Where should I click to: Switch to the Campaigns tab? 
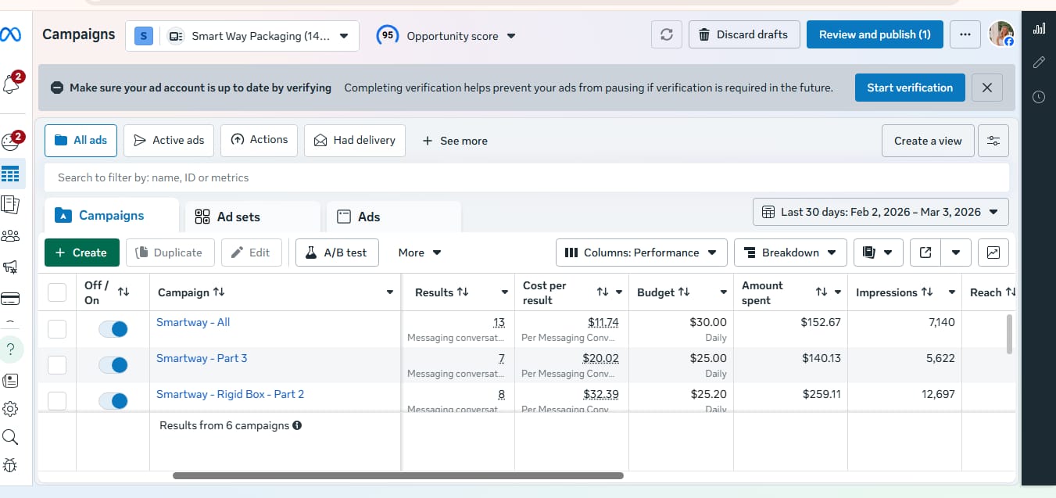click(x=111, y=216)
